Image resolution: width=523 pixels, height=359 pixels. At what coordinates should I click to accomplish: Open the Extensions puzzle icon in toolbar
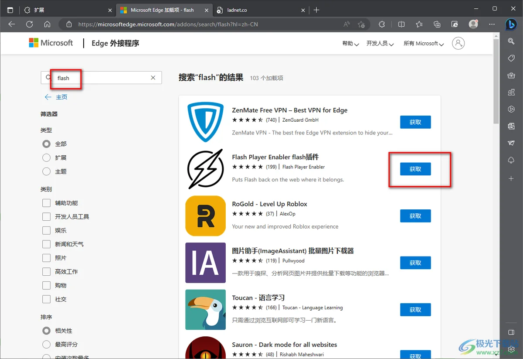(x=382, y=24)
